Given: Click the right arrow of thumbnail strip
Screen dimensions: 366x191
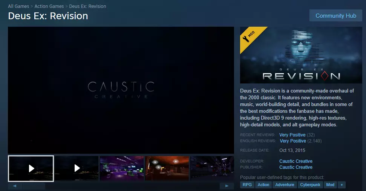Looking at the screenshot, I should (227, 186).
